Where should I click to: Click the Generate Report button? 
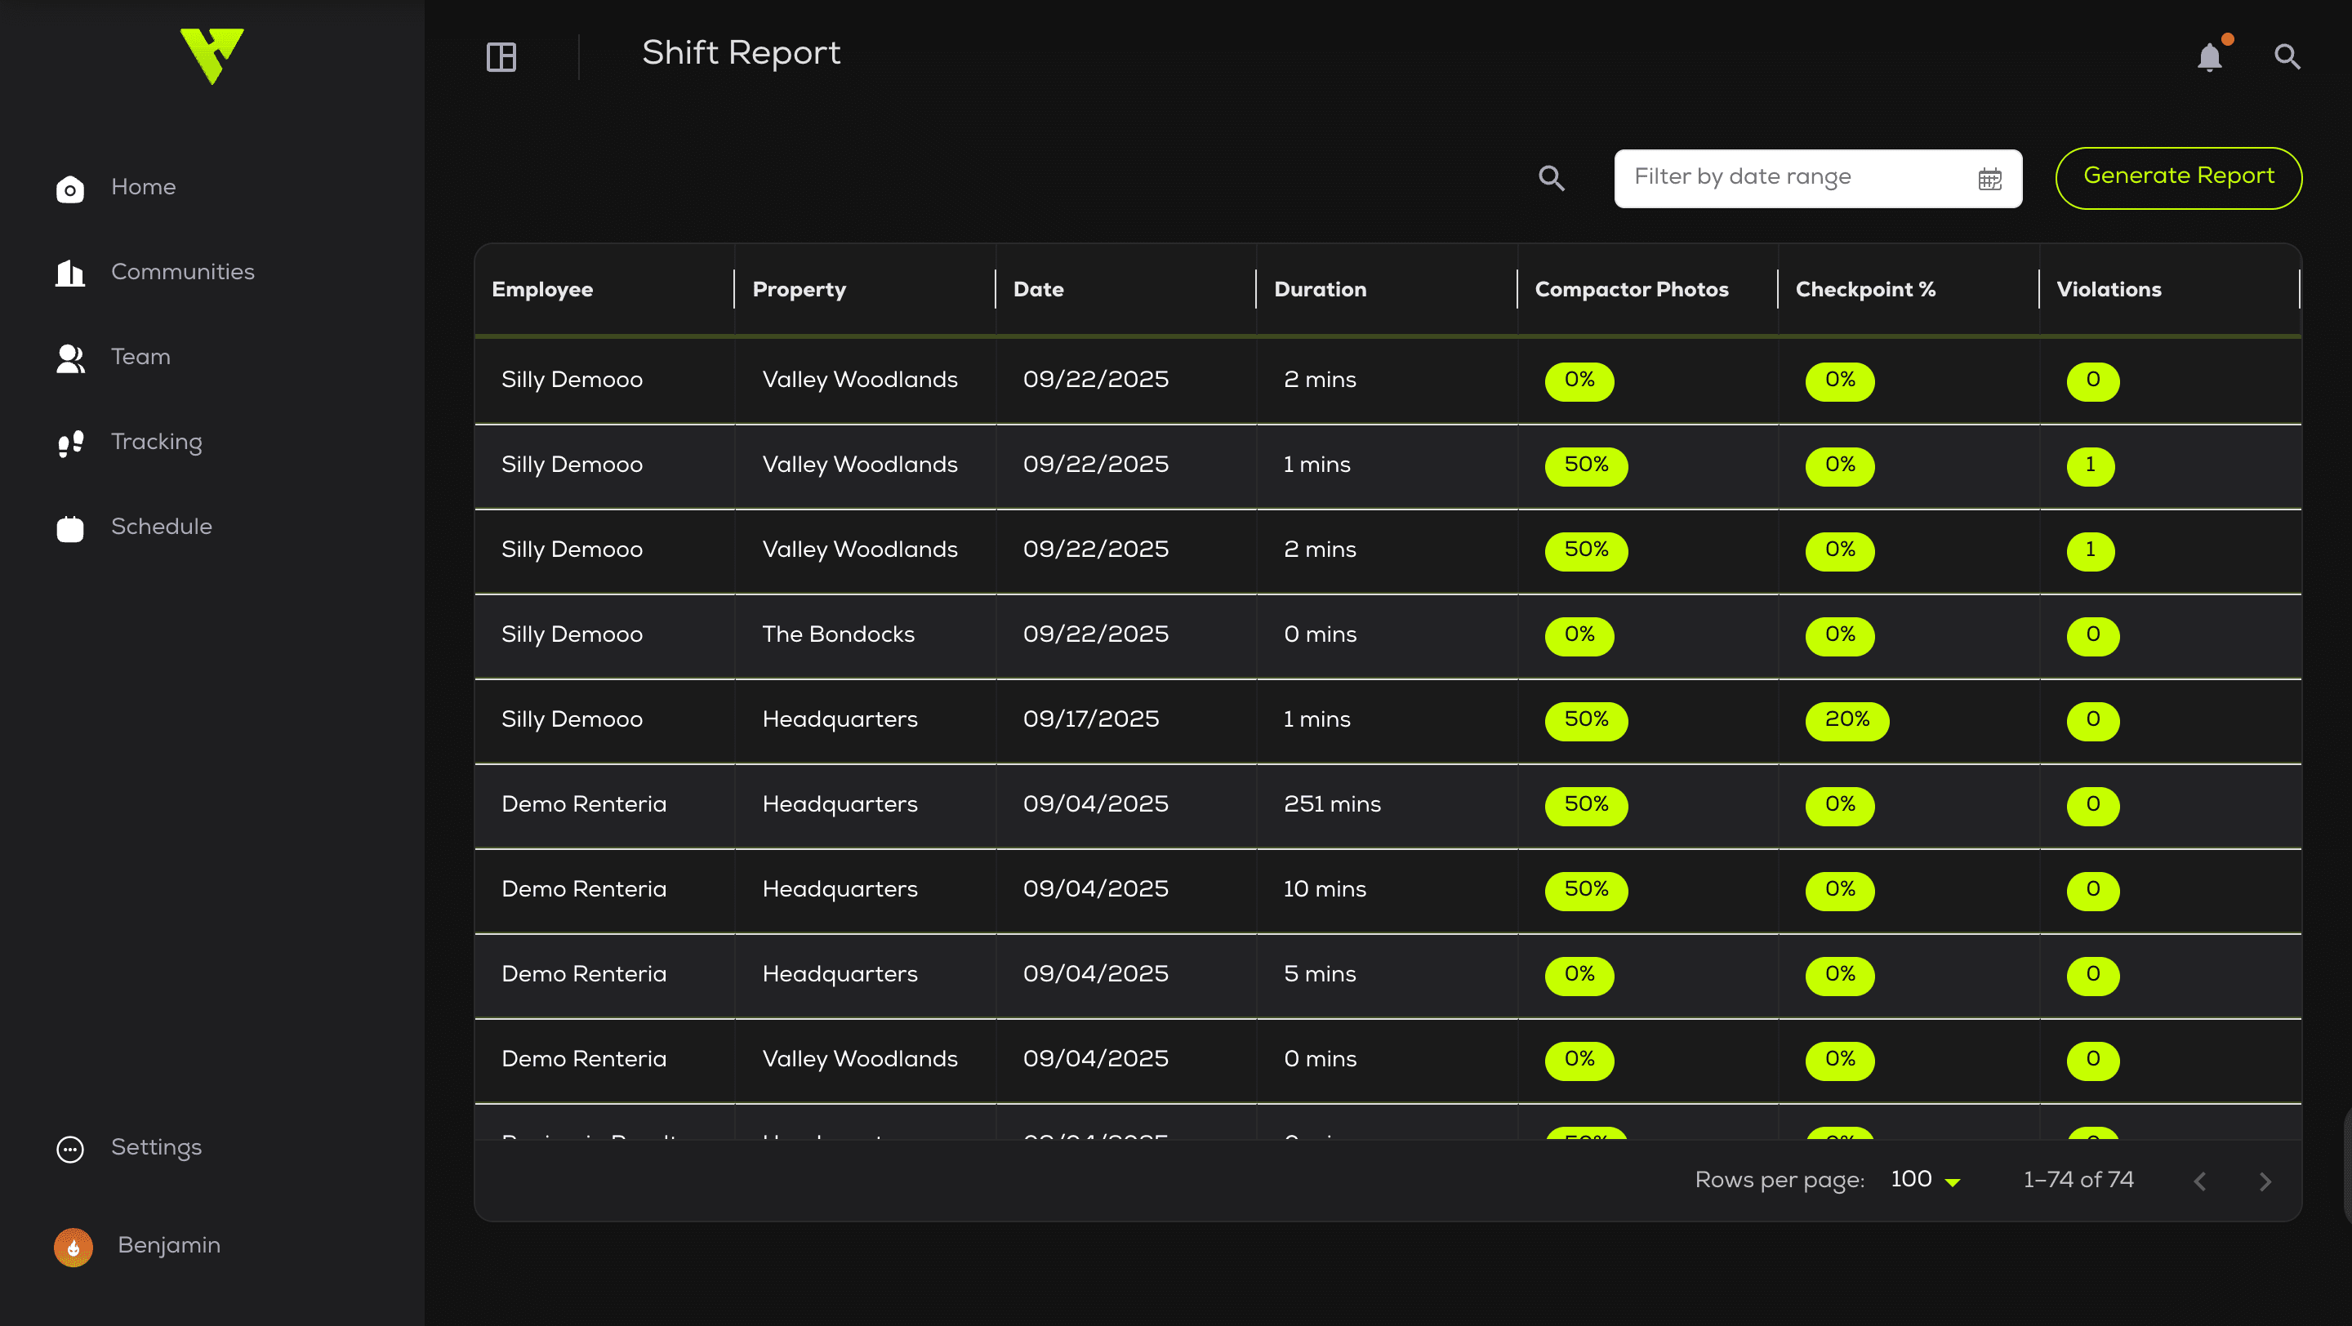[x=2177, y=177]
